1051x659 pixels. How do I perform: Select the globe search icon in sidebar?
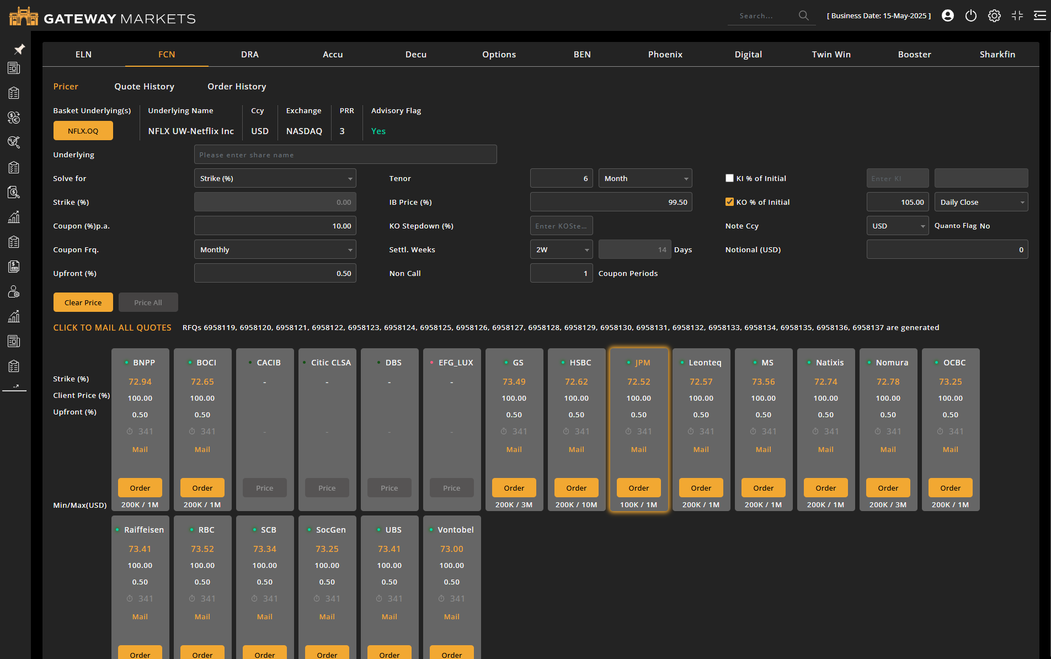[x=14, y=142]
